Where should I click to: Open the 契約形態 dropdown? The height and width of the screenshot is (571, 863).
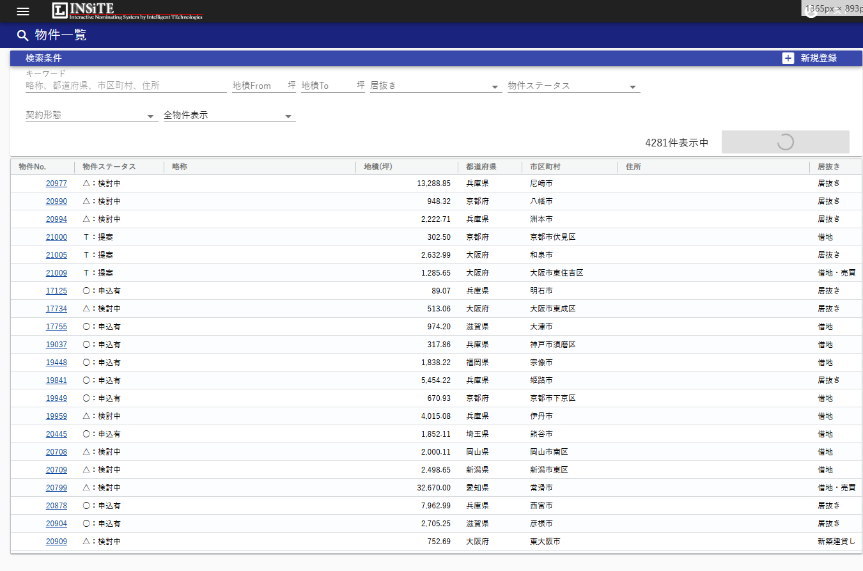point(91,116)
